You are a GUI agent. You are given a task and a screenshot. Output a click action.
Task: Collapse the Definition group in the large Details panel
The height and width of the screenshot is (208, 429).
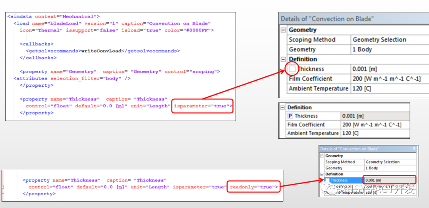284,59
